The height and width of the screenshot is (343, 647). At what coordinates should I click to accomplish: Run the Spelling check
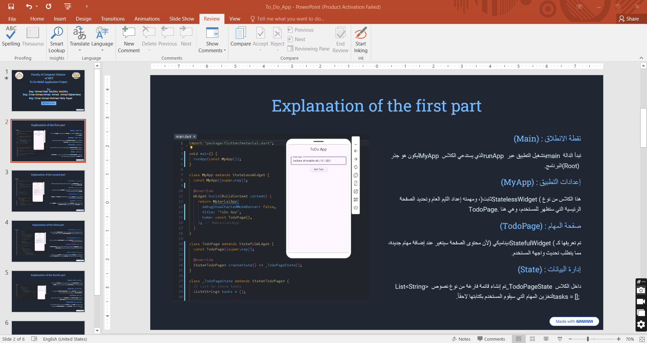[11, 36]
